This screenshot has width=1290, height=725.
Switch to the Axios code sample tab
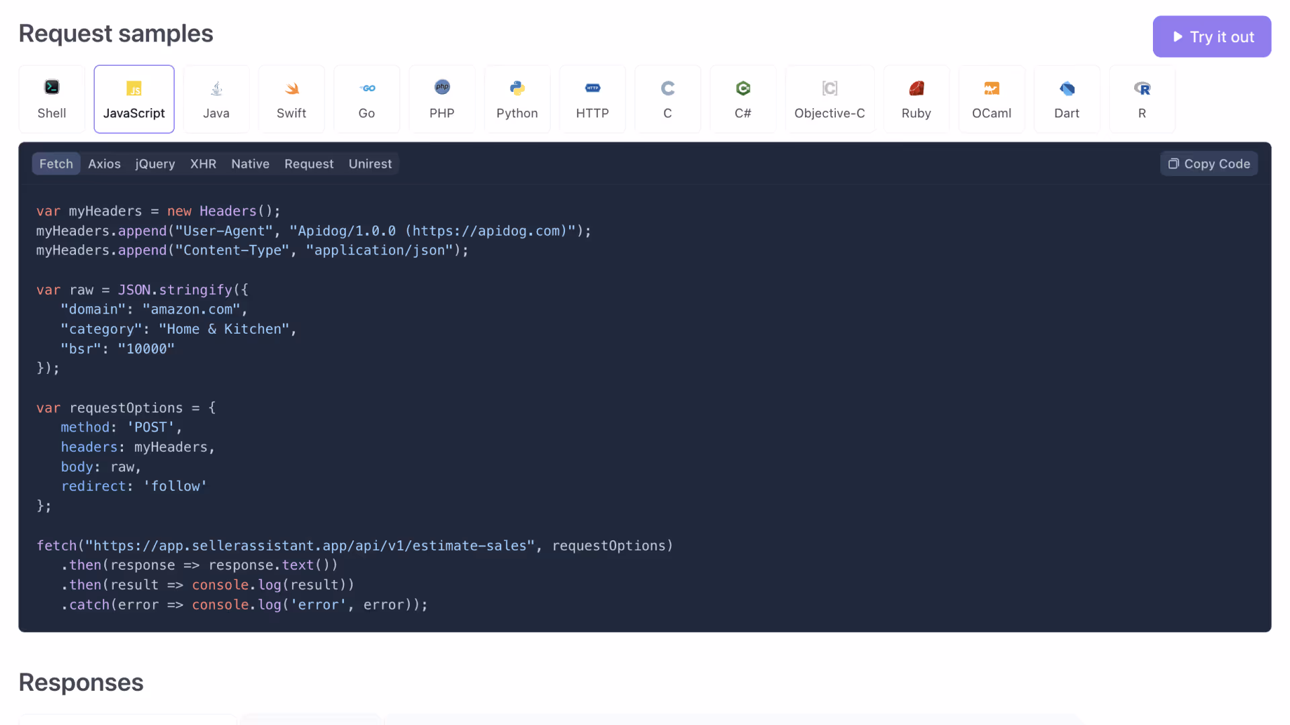(104, 163)
